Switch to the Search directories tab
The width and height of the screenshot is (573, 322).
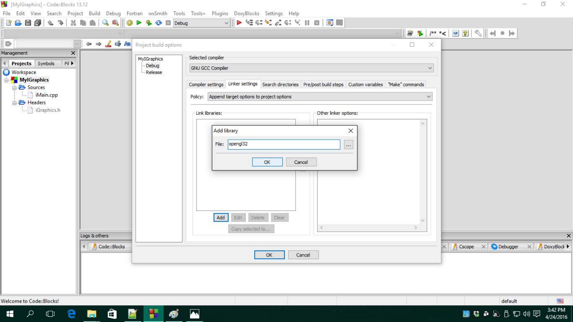pyautogui.click(x=280, y=84)
